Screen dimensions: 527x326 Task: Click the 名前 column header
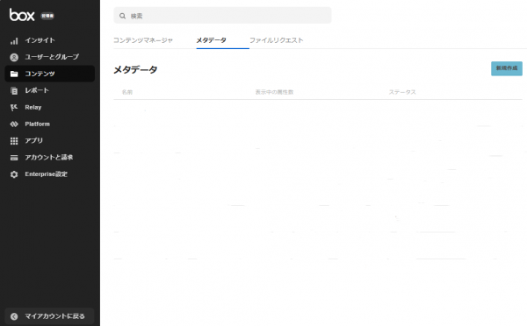[x=127, y=92]
